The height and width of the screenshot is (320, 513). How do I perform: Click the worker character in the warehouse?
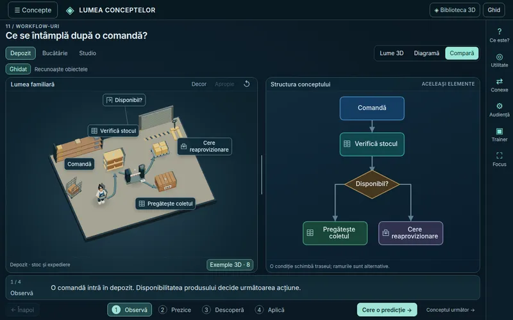point(101,193)
